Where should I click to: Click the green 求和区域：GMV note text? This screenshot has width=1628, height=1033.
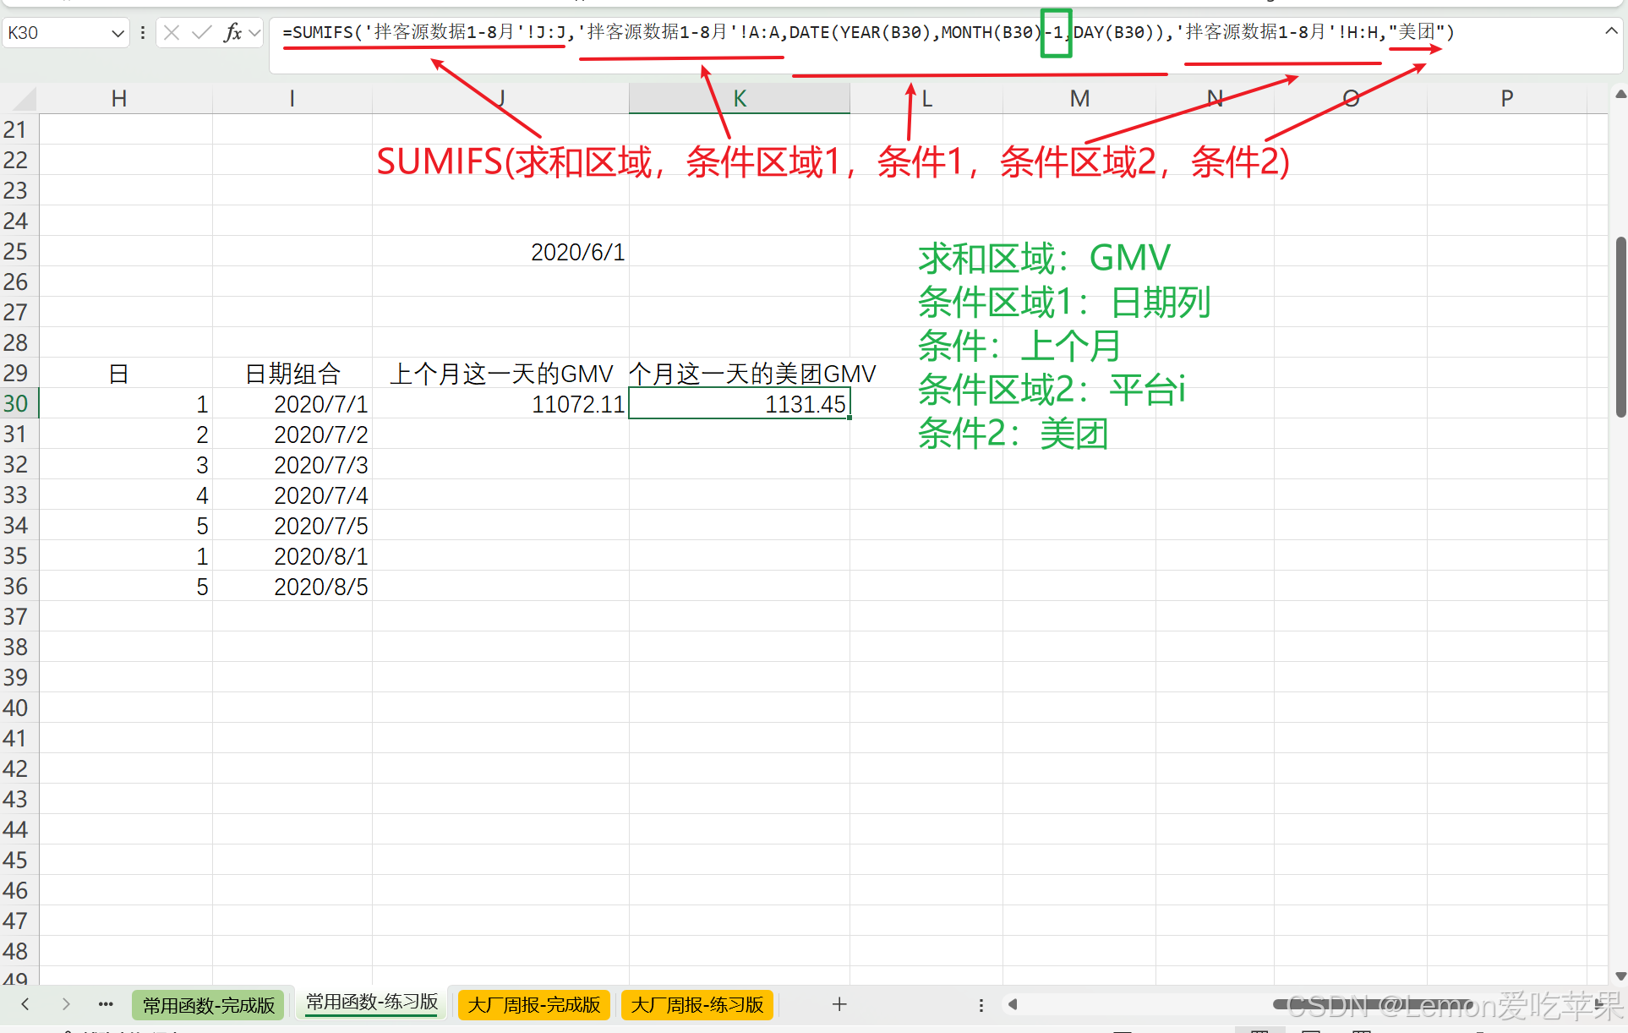[1045, 258]
